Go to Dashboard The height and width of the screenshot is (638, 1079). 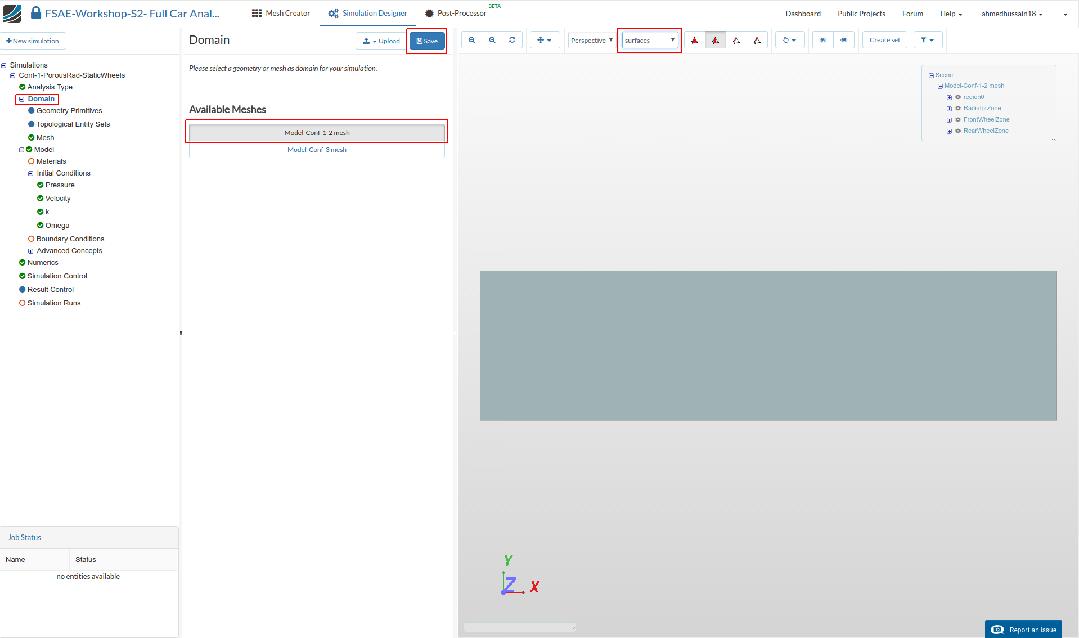pyautogui.click(x=803, y=14)
